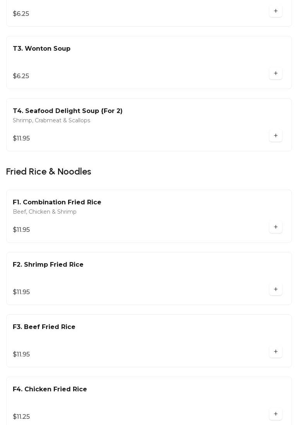
Task: Click the $11.25 Chicken Fried Rice price
Action: [x=21, y=417]
